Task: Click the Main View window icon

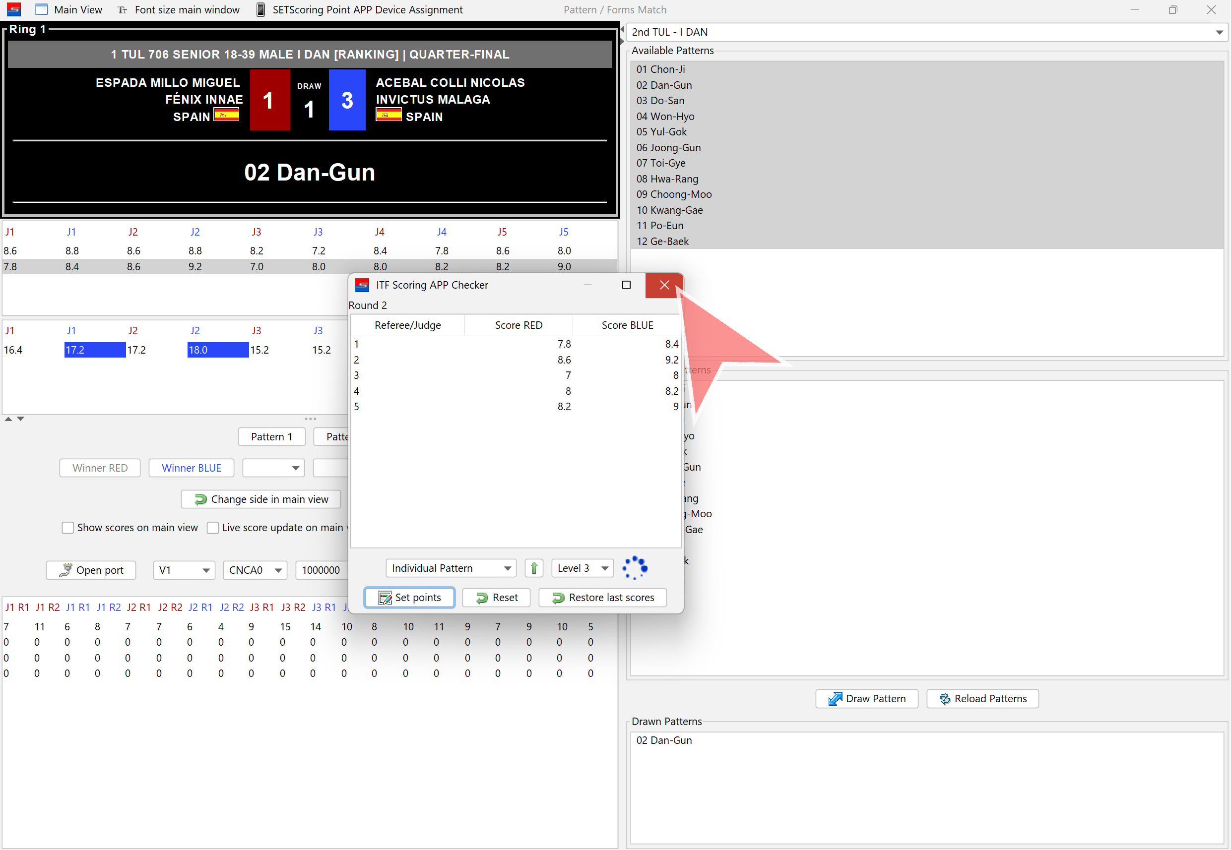Action: (41, 9)
